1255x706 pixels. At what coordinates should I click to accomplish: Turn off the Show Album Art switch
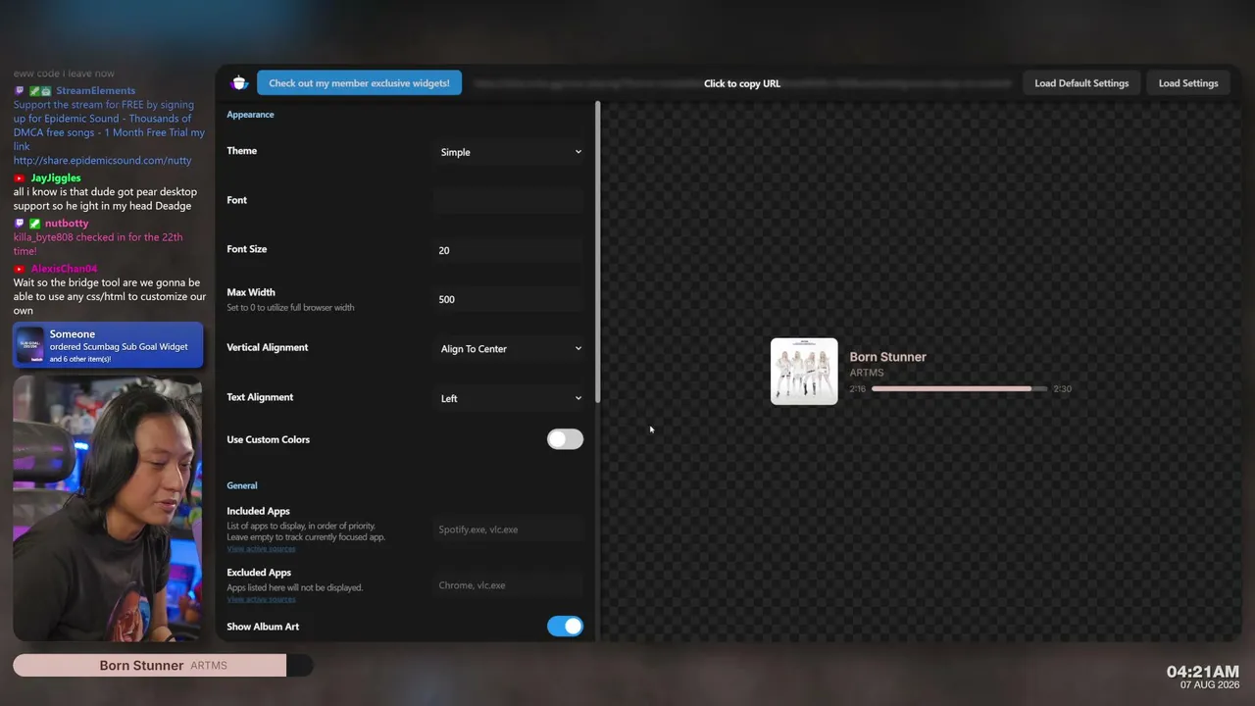[565, 626]
